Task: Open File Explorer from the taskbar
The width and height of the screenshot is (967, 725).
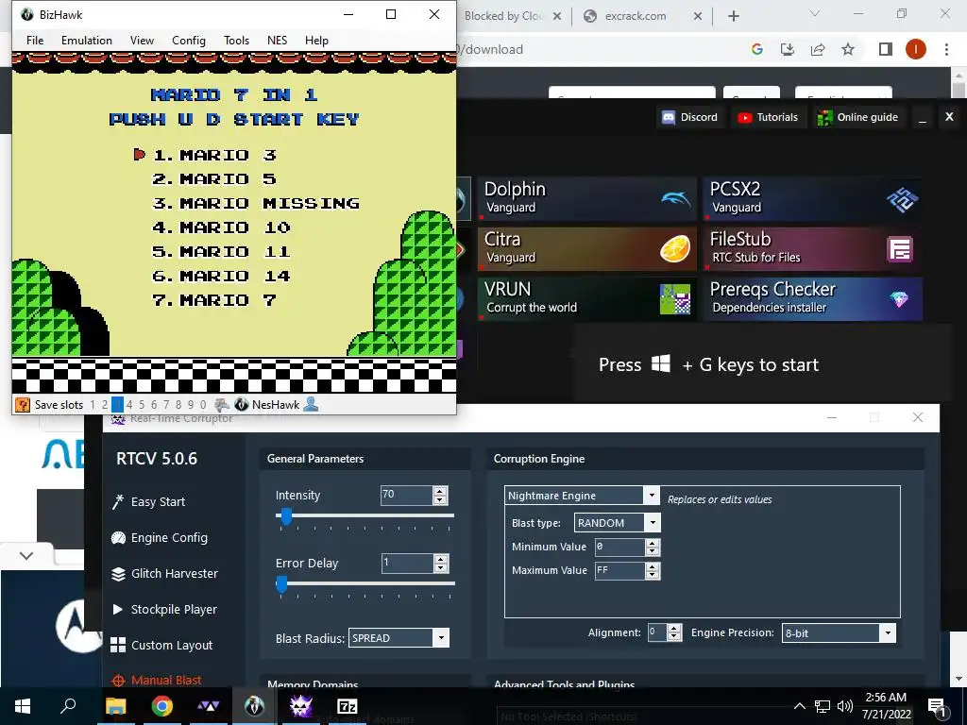Action: click(x=116, y=706)
